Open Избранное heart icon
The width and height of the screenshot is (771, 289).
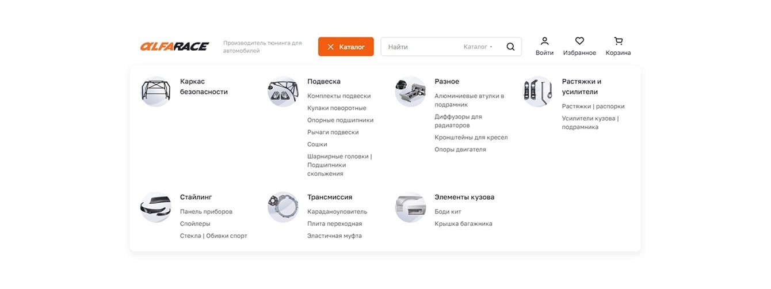579,41
